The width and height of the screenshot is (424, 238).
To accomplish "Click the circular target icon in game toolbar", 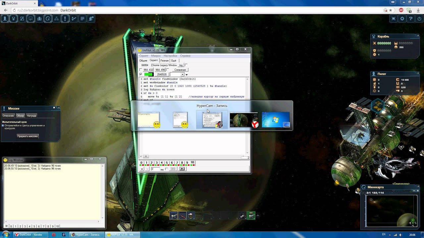I will 48,19.
